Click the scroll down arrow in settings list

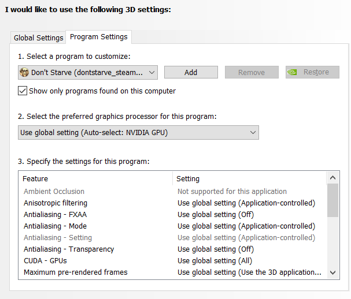point(332,272)
